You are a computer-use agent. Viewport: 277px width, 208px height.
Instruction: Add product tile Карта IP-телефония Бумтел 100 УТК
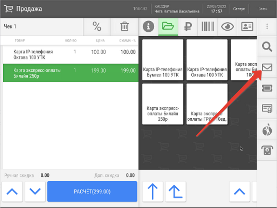pos(163,60)
